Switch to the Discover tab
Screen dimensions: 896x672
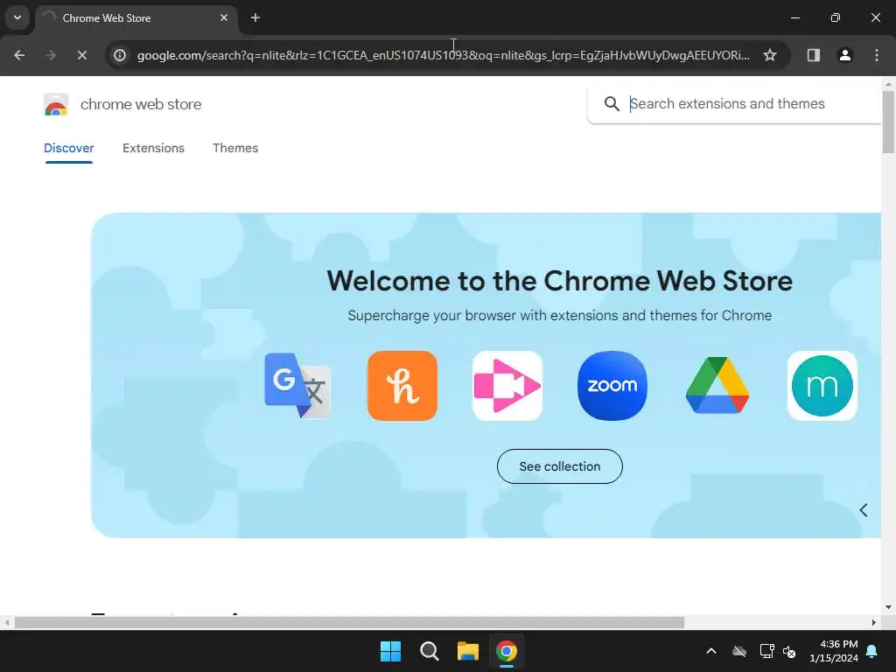(x=68, y=149)
